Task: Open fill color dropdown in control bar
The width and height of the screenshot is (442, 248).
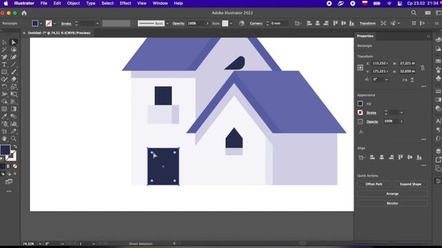Action: [41, 23]
